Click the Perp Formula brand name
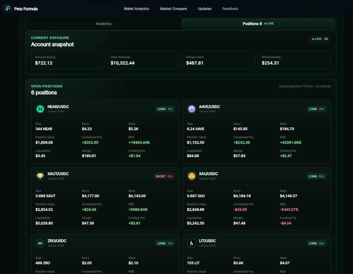Viewport: 353px width, 274px height. pyautogui.click(x=26, y=9)
